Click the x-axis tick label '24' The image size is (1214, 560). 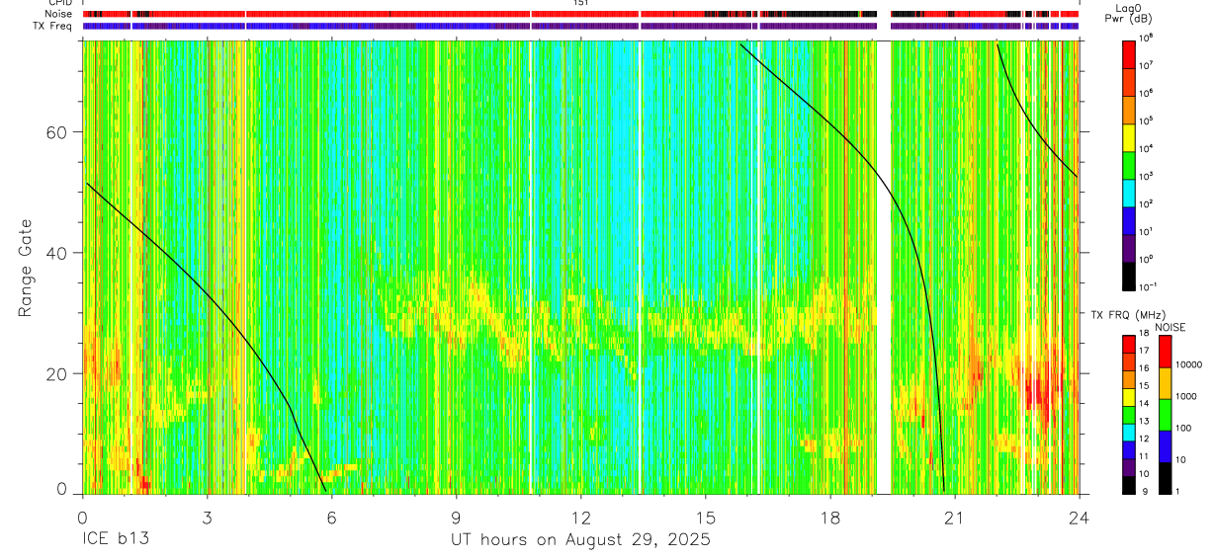(x=1079, y=518)
